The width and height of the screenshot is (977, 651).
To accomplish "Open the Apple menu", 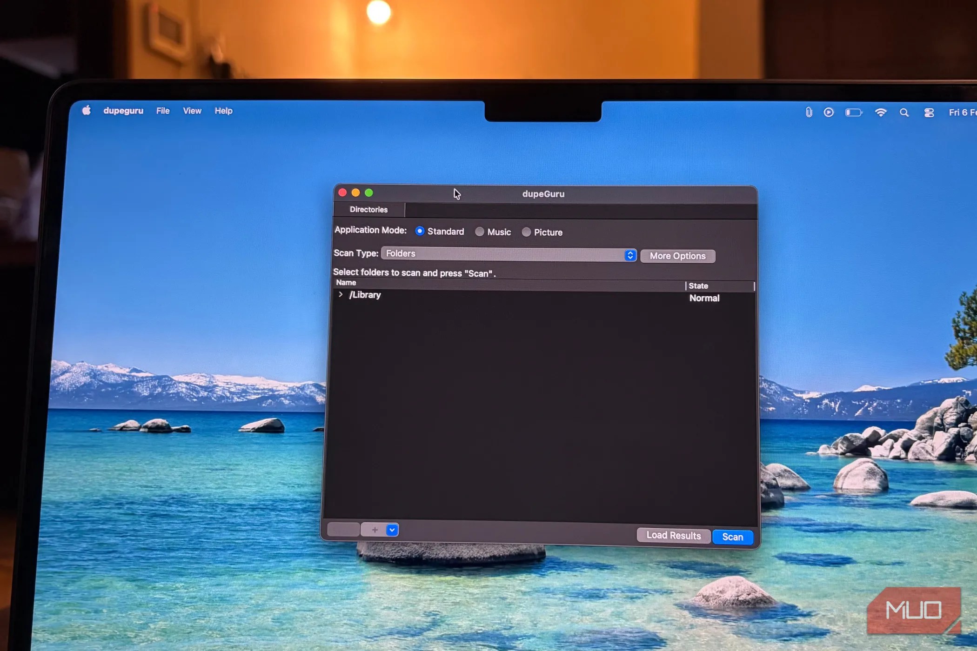I will (86, 111).
